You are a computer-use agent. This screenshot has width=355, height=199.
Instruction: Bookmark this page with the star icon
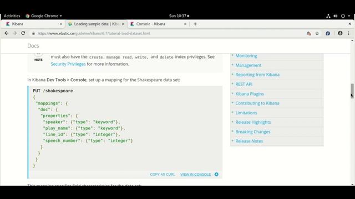pyautogui.click(x=317, y=33)
